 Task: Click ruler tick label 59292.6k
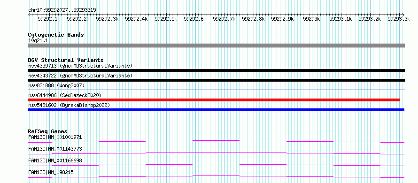[x=195, y=19]
